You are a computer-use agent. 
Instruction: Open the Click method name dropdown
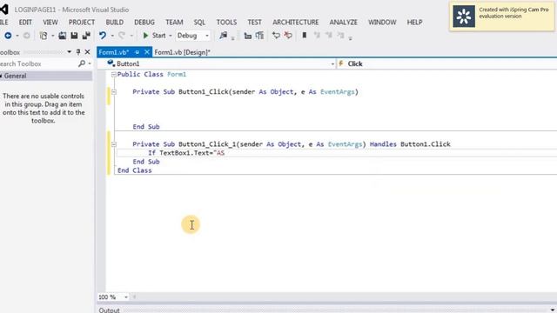446,63
